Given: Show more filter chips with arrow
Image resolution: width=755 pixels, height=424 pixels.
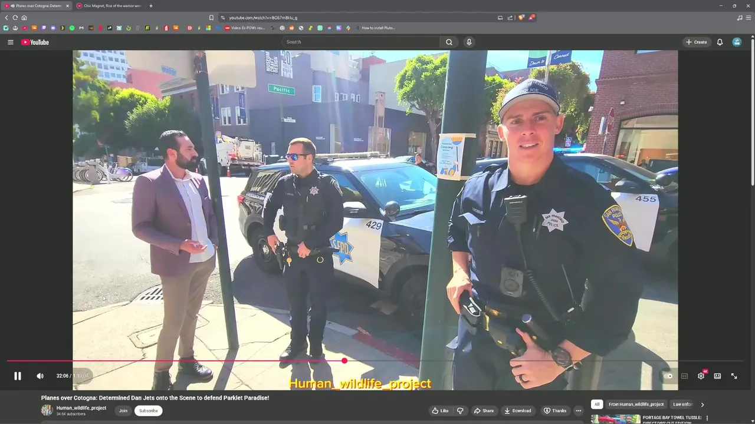Looking at the screenshot, I should click(x=702, y=405).
